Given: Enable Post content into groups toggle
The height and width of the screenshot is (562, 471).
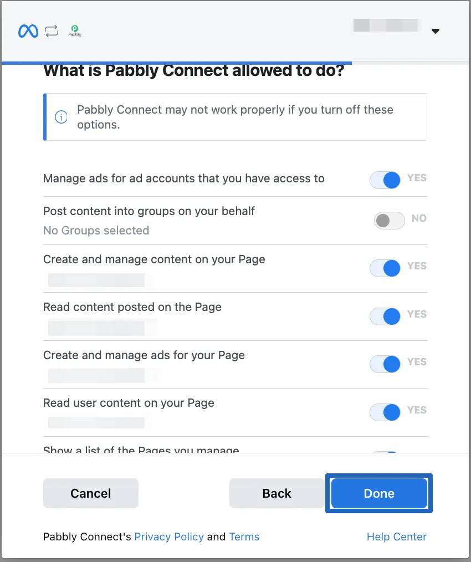Looking at the screenshot, I should pyautogui.click(x=390, y=221).
